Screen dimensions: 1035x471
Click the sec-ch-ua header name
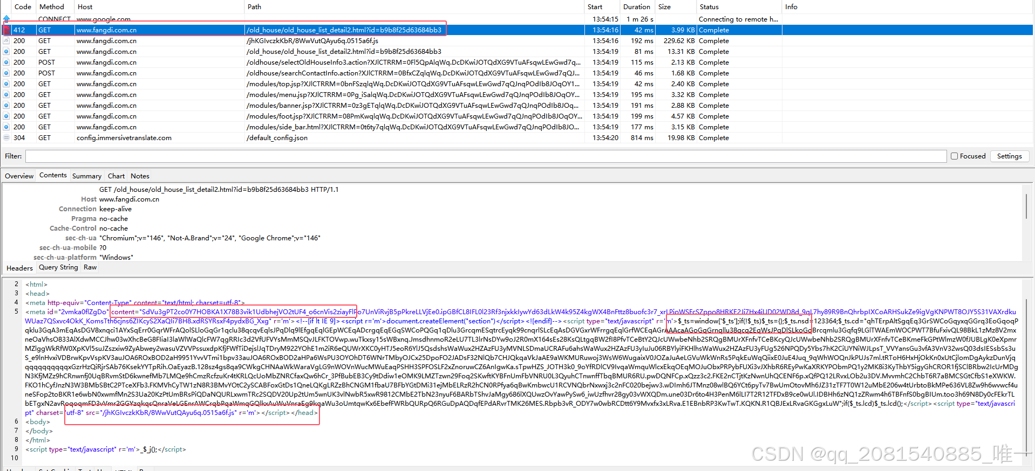80,238
